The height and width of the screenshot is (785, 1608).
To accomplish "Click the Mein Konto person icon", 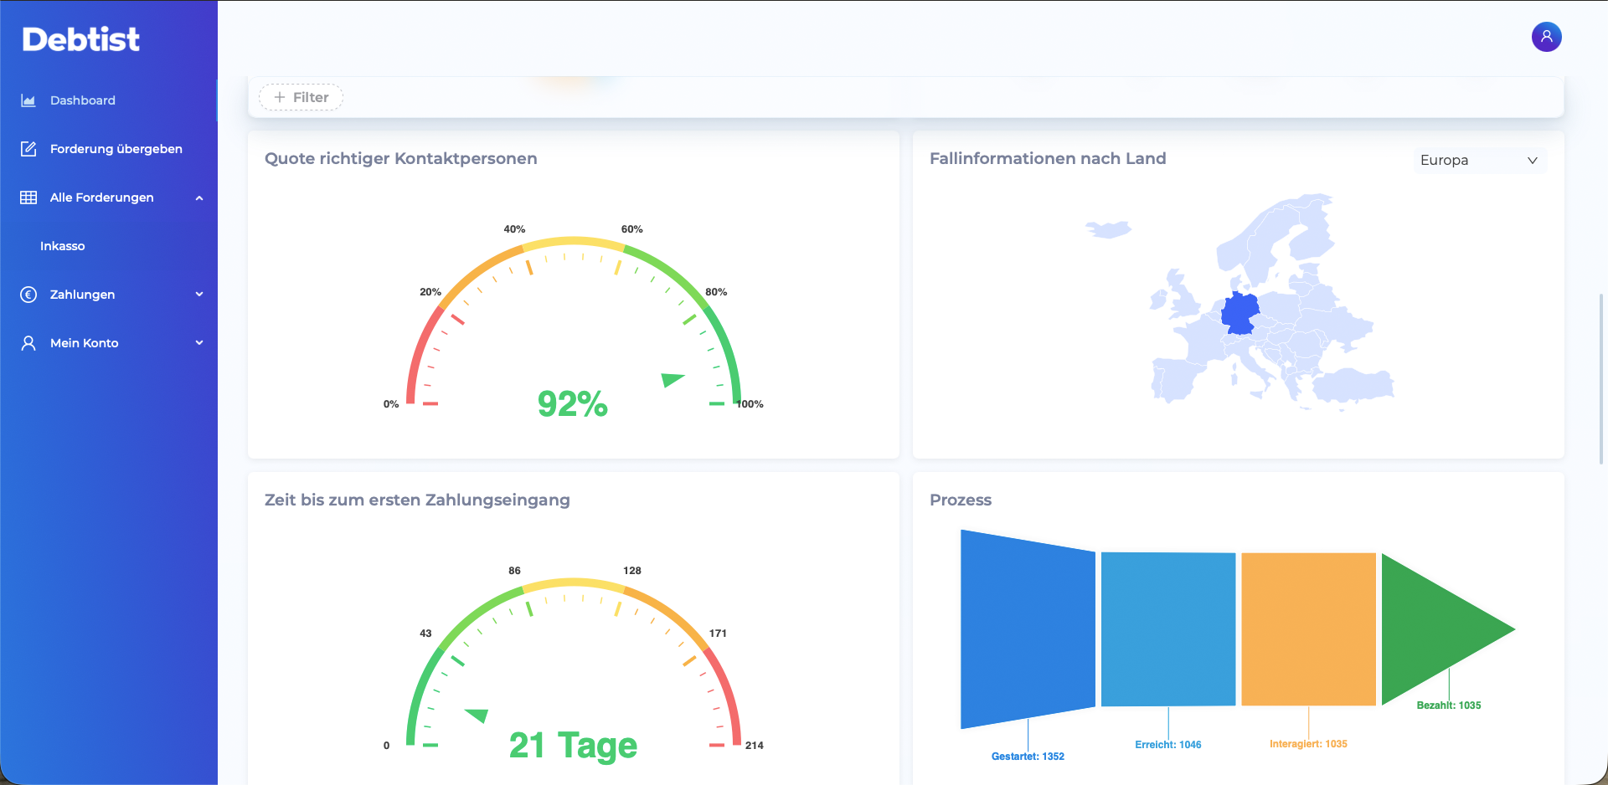I will [28, 343].
